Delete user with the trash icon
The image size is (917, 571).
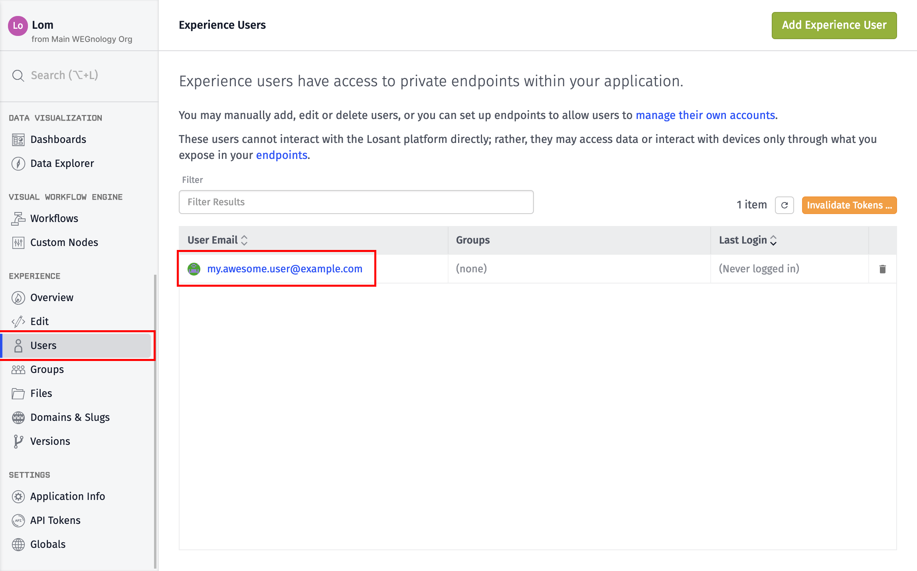[883, 269]
